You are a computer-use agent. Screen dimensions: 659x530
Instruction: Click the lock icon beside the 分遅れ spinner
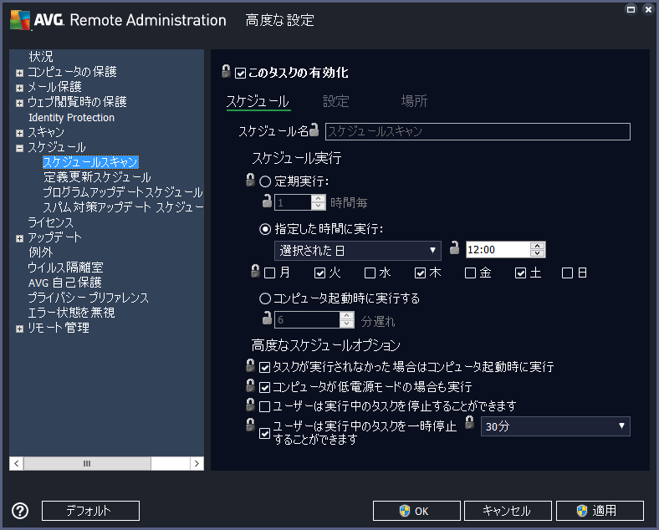click(267, 318)
